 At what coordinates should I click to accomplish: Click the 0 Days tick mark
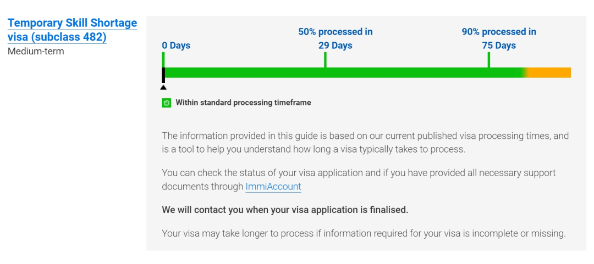tap(163, 58)
